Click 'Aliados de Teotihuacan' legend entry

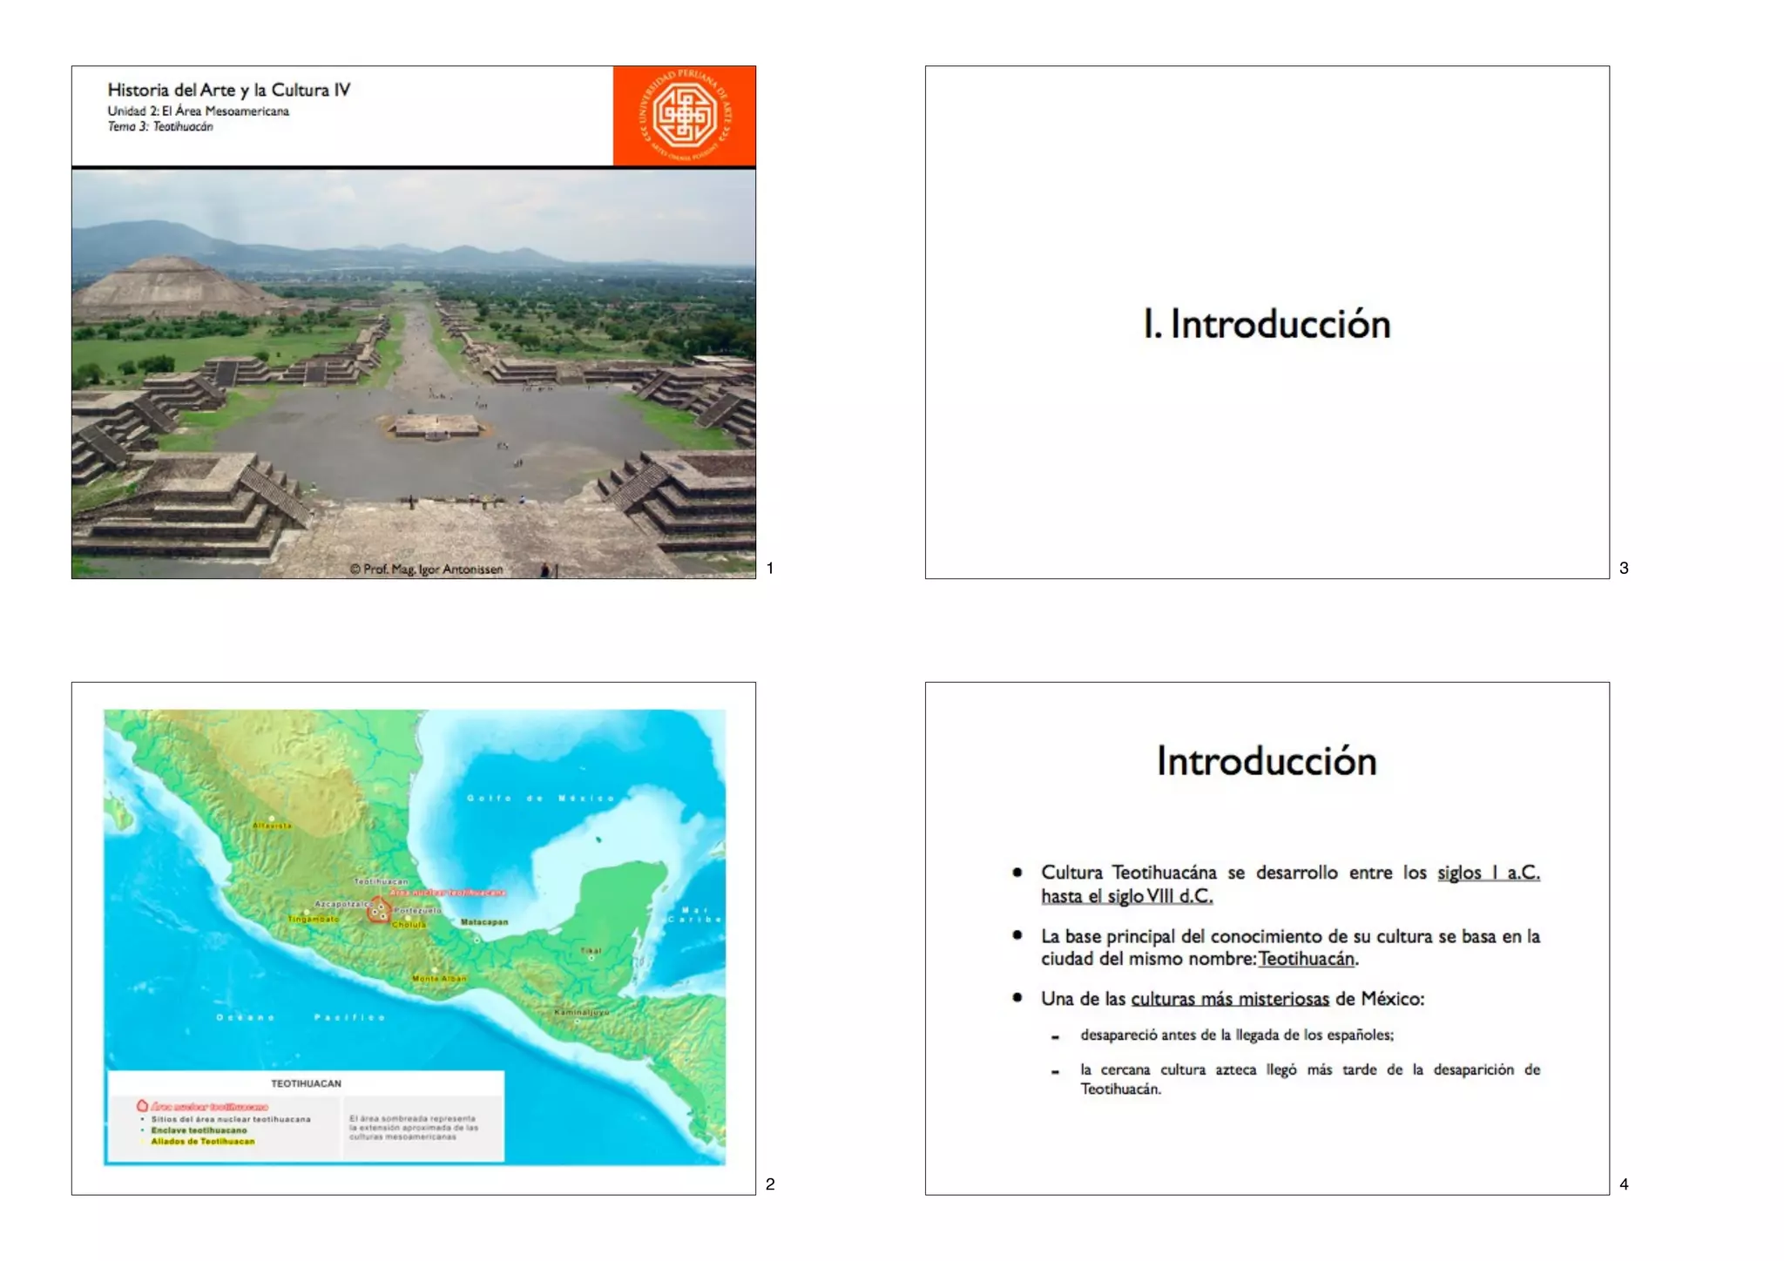point(203,1141)
